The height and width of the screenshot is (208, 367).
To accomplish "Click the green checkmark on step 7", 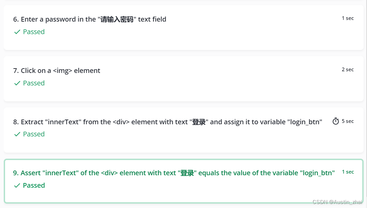I will 17,83.
